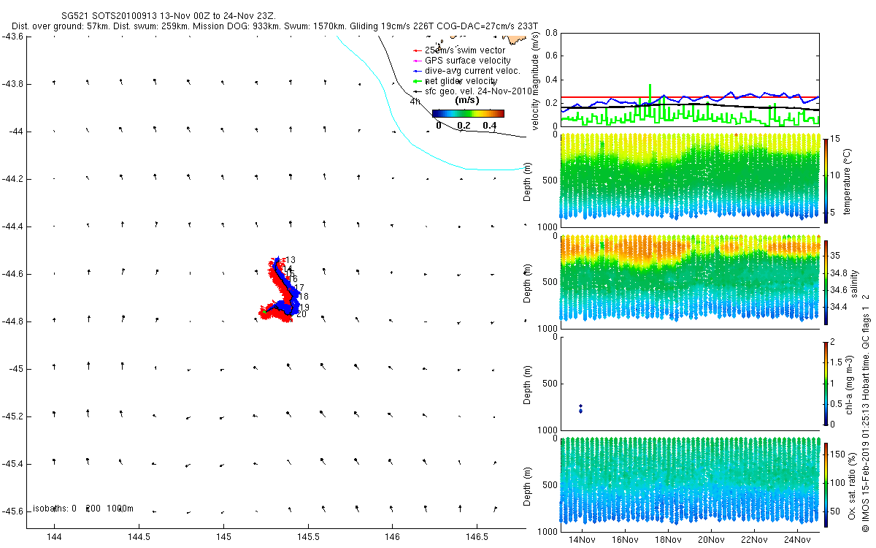
Task: Click the '20Nov' date tick
Action: pyautogui.click(x=711, y=540)
